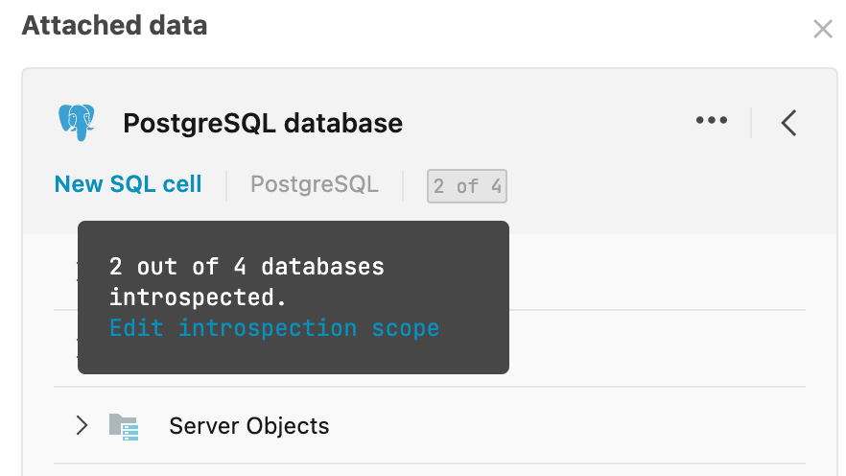Click the '2 out of 4 databases' tooltip text
846x476 pixels.
pos(247,266)
